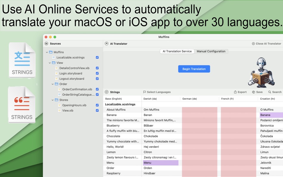283x177 pixels.
Task: Click the Search button label
Action: coord(277,92)
